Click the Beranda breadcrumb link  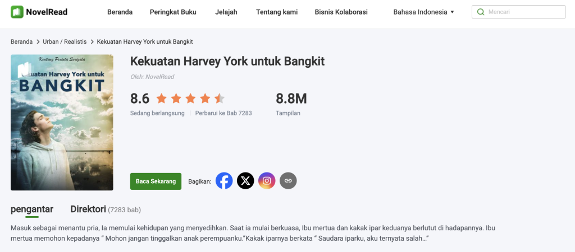[21, 42]
